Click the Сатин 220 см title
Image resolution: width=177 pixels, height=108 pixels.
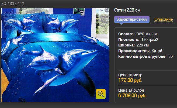coord(127,10)
